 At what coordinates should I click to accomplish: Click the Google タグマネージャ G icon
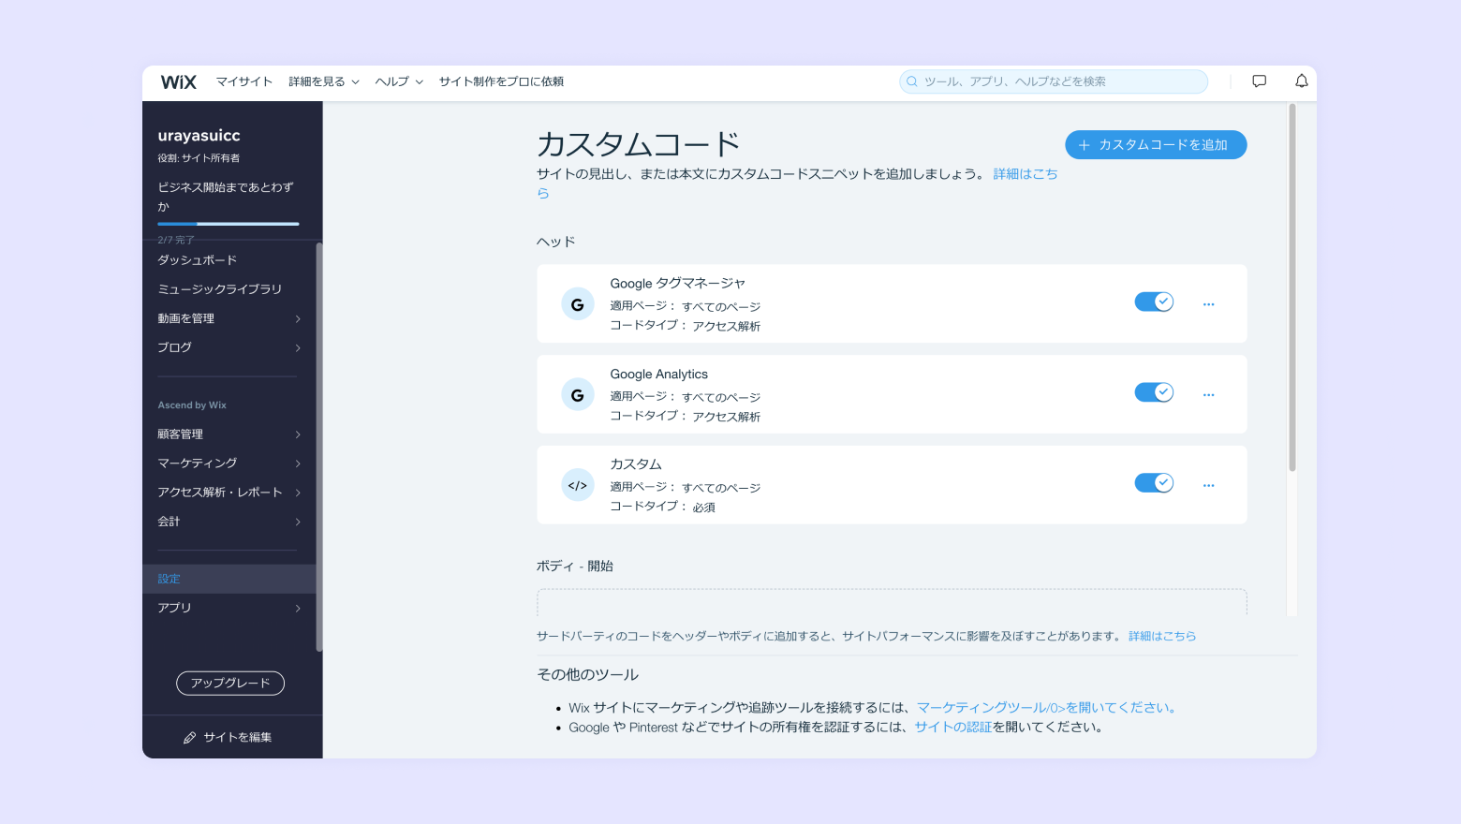pos(578,304)
